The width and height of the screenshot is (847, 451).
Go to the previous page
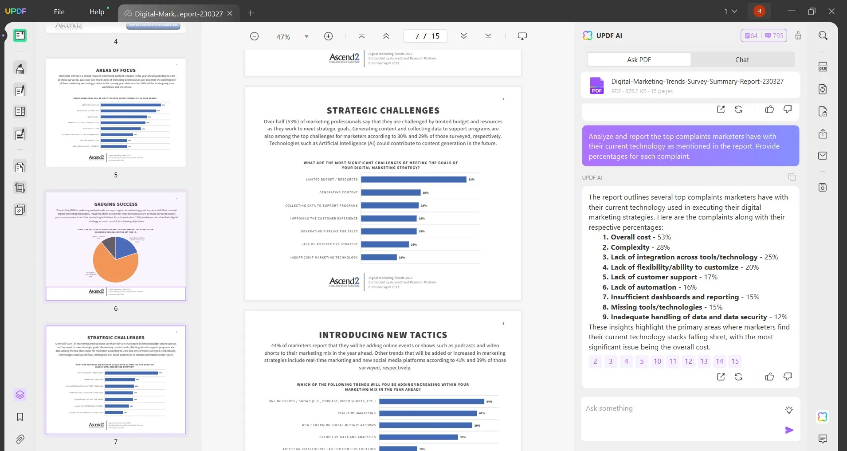point(386,36)
